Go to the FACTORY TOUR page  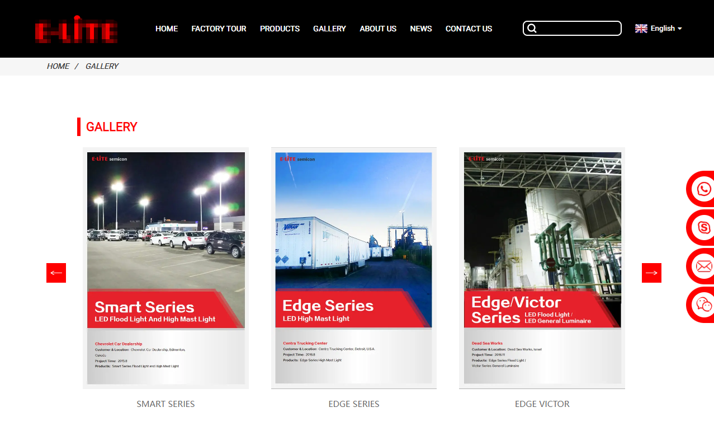[219, 29]
